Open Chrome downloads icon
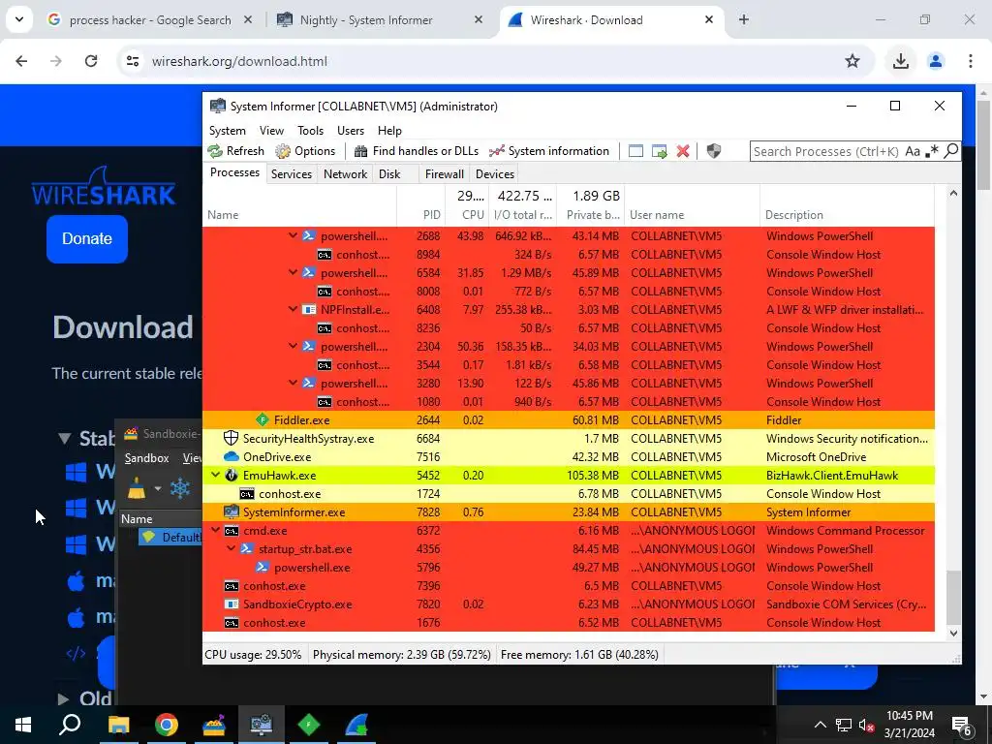 [x=900, y=61]
